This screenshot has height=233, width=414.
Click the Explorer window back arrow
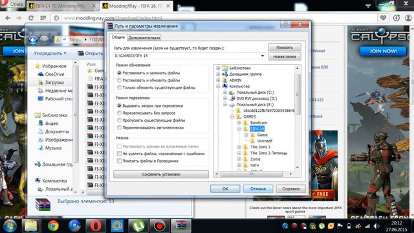33,40
